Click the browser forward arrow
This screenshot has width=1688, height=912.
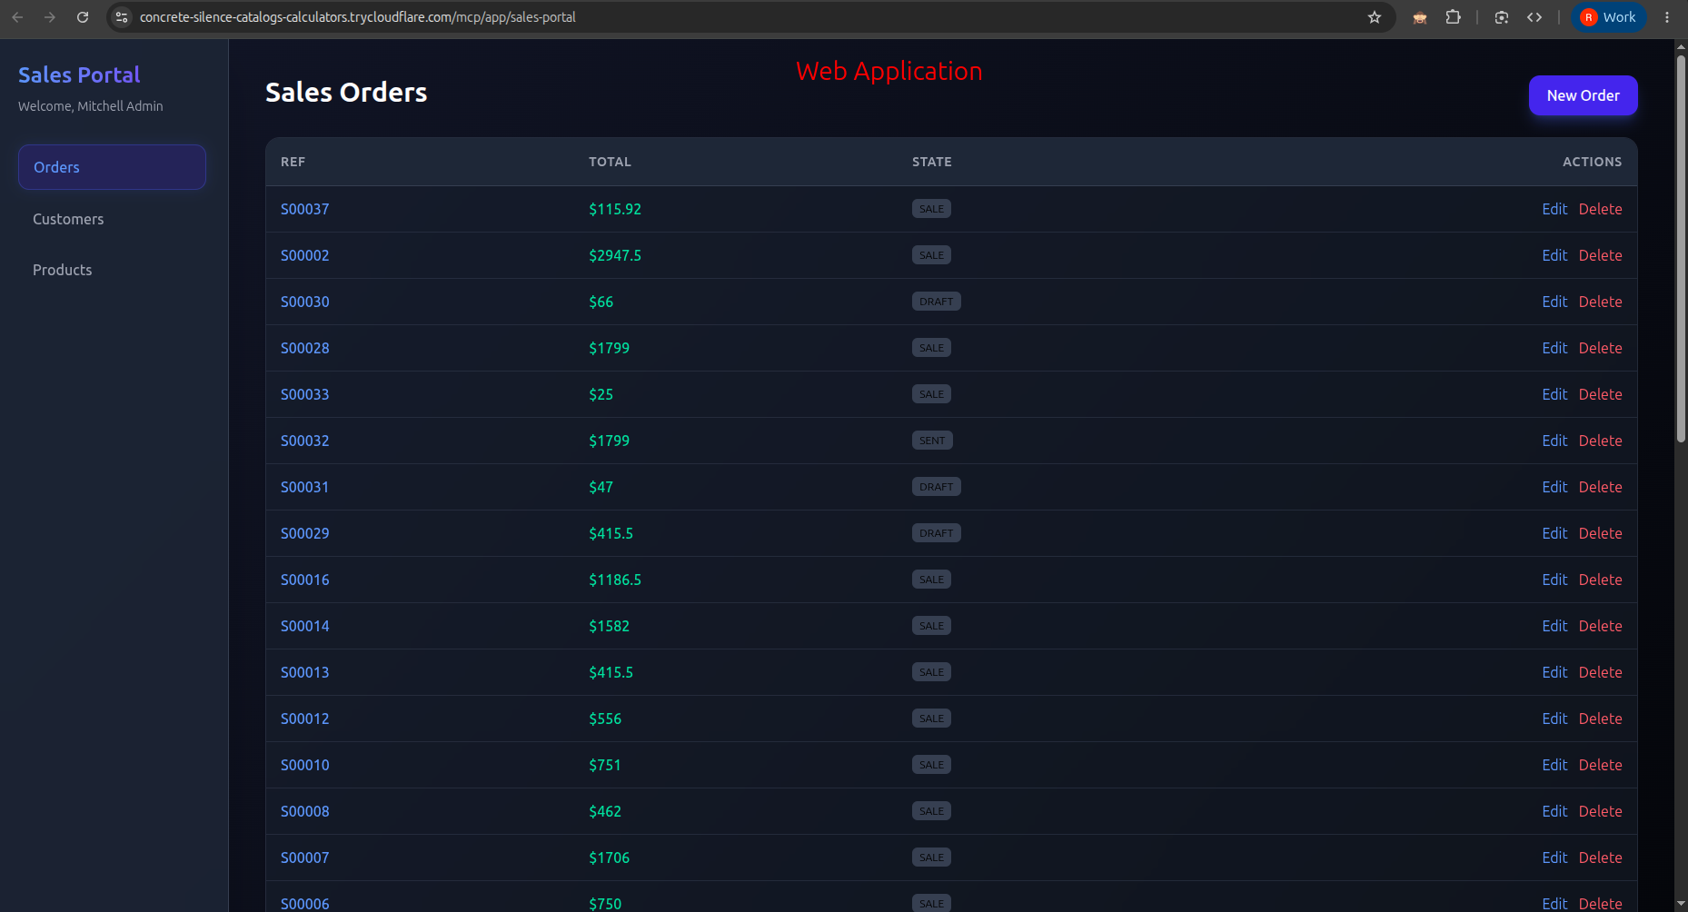pos(50,17)
